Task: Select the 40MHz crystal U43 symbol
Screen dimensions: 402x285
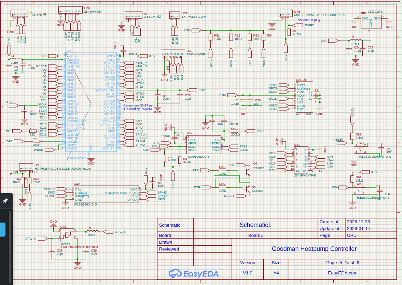Action: click(67, 235)
